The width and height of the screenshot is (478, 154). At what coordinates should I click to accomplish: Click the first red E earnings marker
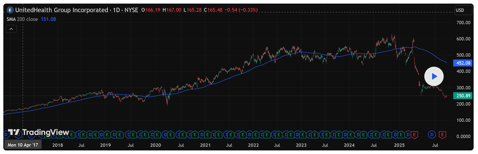[414, 135]
